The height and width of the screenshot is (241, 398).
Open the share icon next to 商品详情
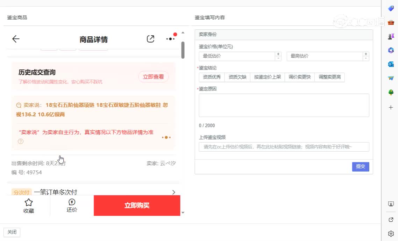(x=150, y=39)
